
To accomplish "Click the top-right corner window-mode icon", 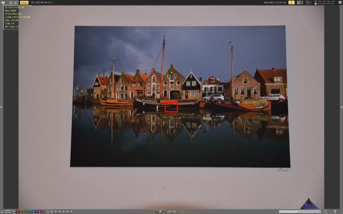I will tap(340, 3).
